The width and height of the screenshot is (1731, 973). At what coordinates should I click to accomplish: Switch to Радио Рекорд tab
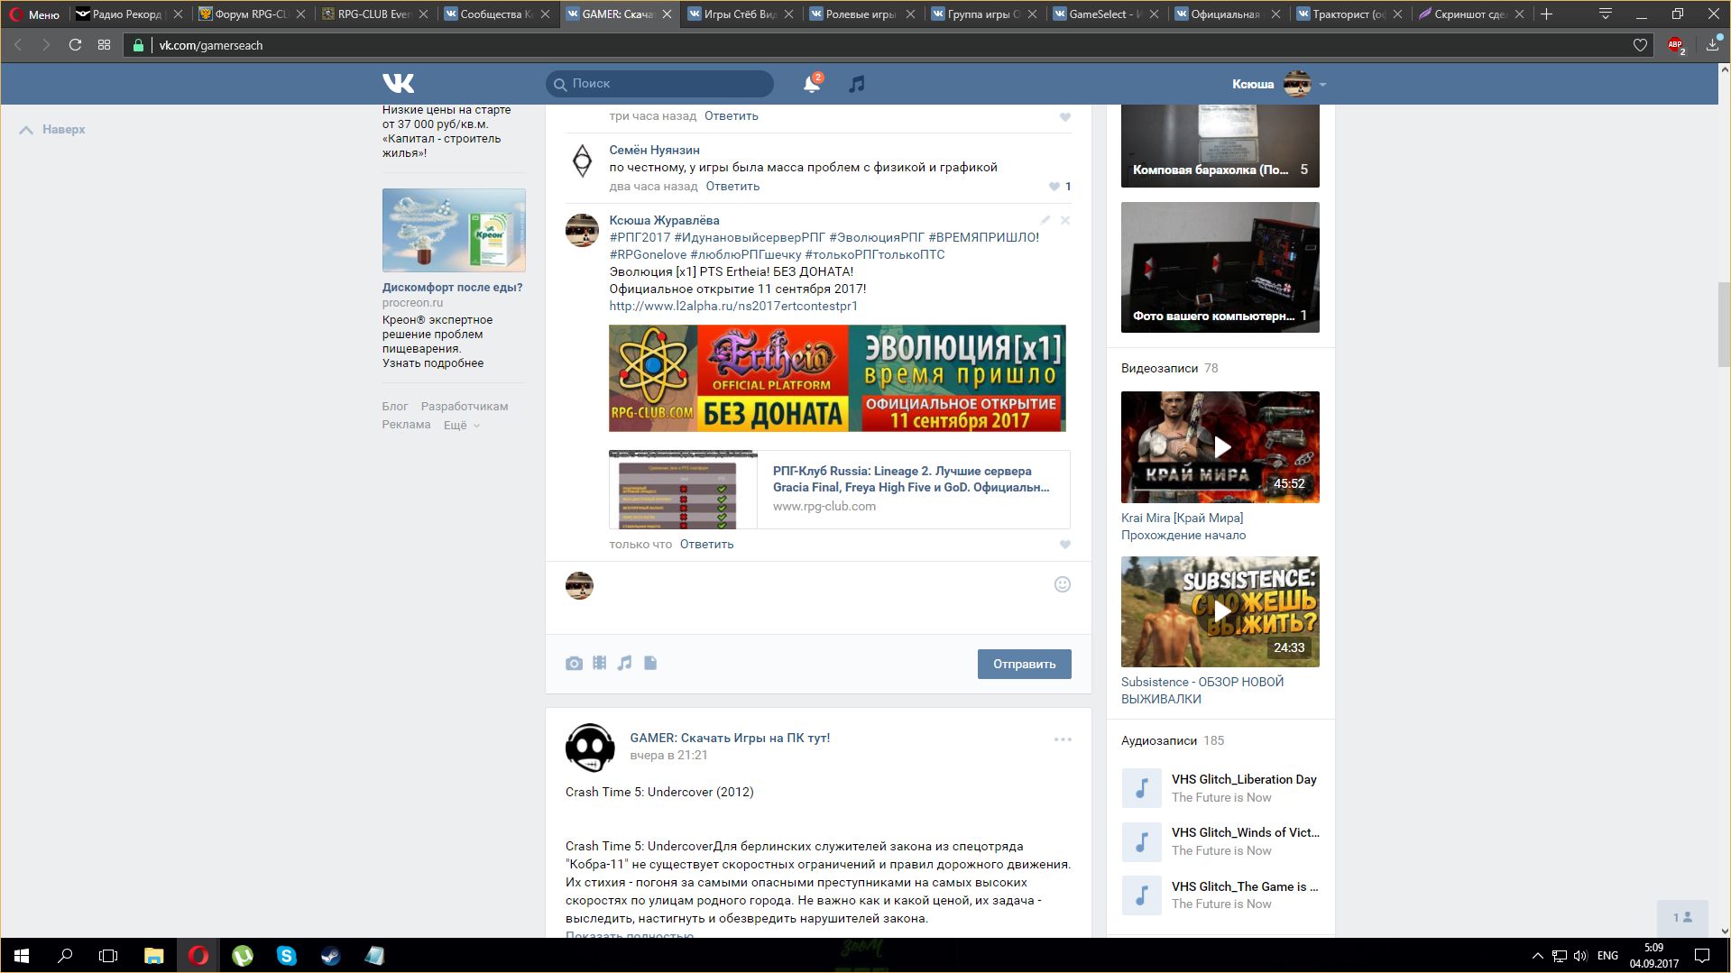coord(126,14)
